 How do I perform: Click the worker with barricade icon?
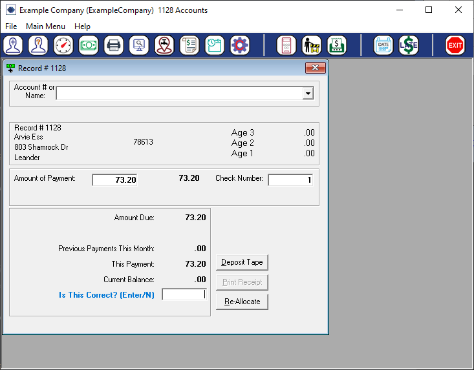(x=311, y=45)
